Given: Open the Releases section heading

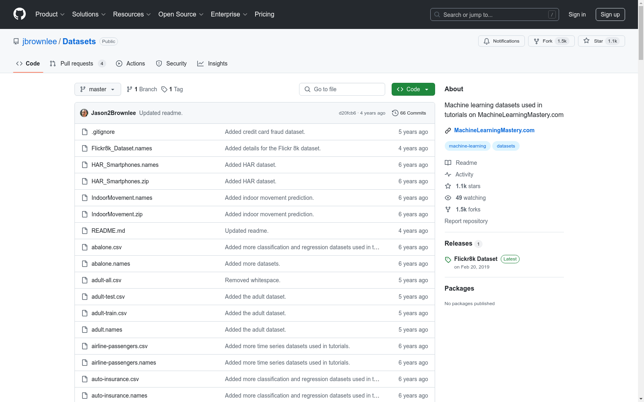Looking at the screenshot, I should coord(458,243).
